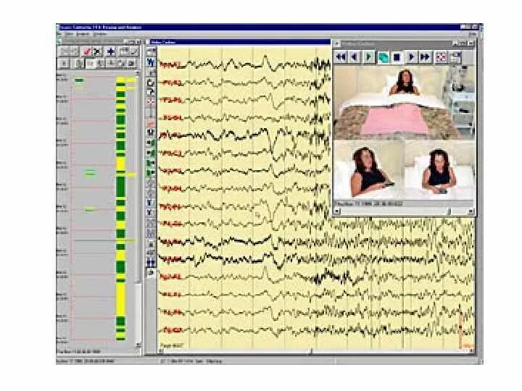Click the blue Yy icon in the EEG vertical toolbar
The width and height of the screenshot is (522, 391).
point(151,62)
